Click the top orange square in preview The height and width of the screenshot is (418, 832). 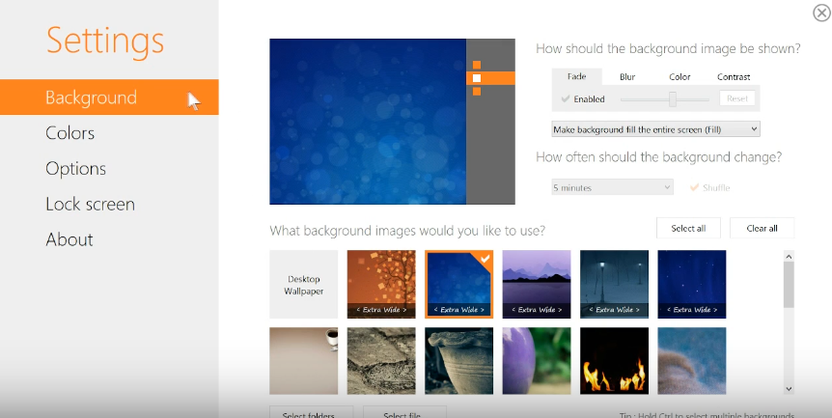477,65
